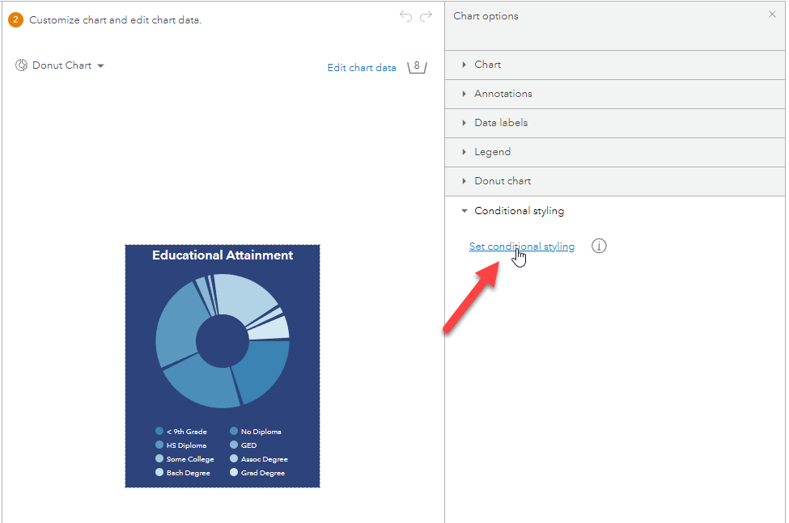Click Set conditional styling
This screenshot has width=789, height=523.
click(x=521, y=246)
